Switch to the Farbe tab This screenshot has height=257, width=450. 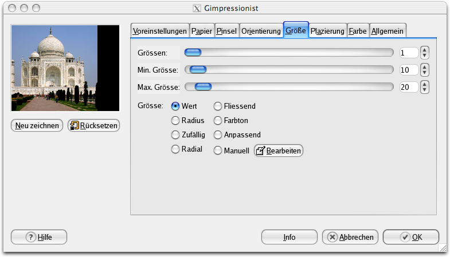358,31
